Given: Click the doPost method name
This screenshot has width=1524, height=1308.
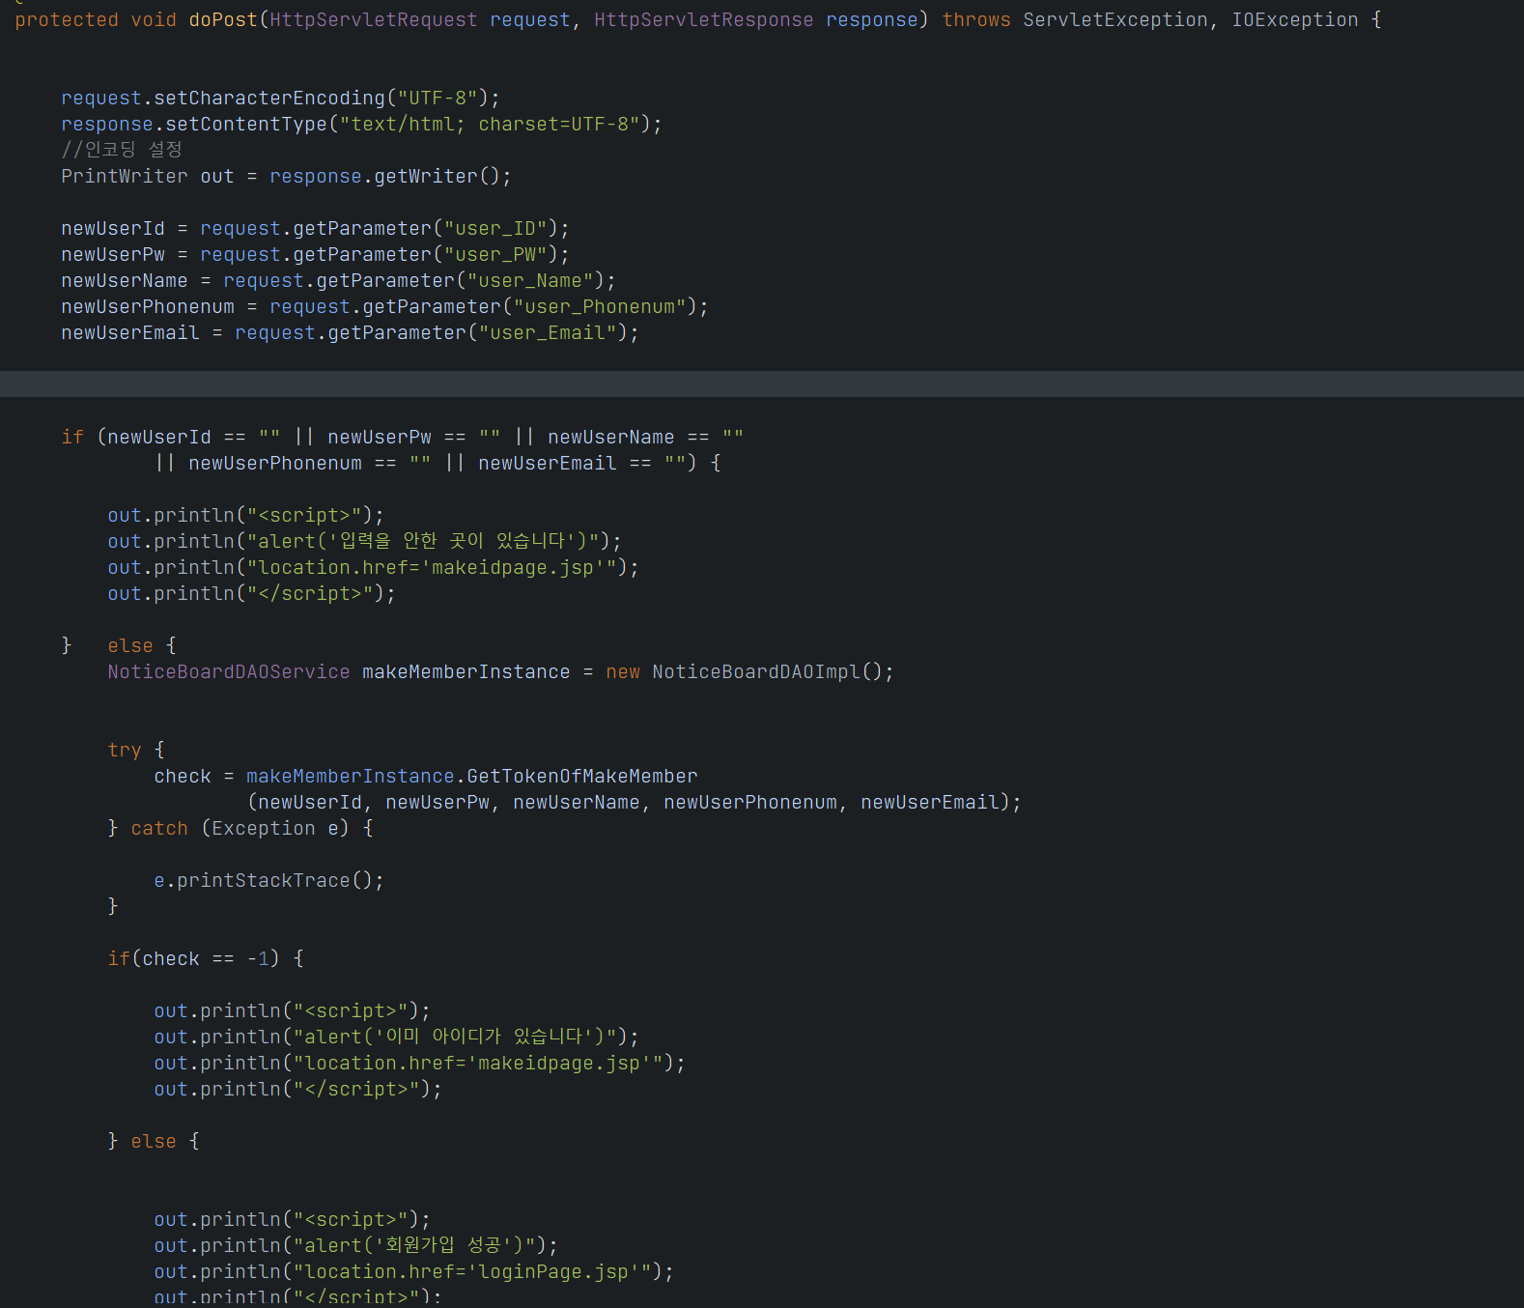Looking at the screenshot, I should coord(223,19).
